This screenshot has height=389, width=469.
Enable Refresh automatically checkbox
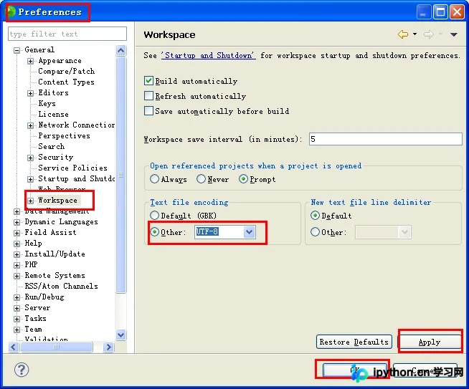(148, 96)
